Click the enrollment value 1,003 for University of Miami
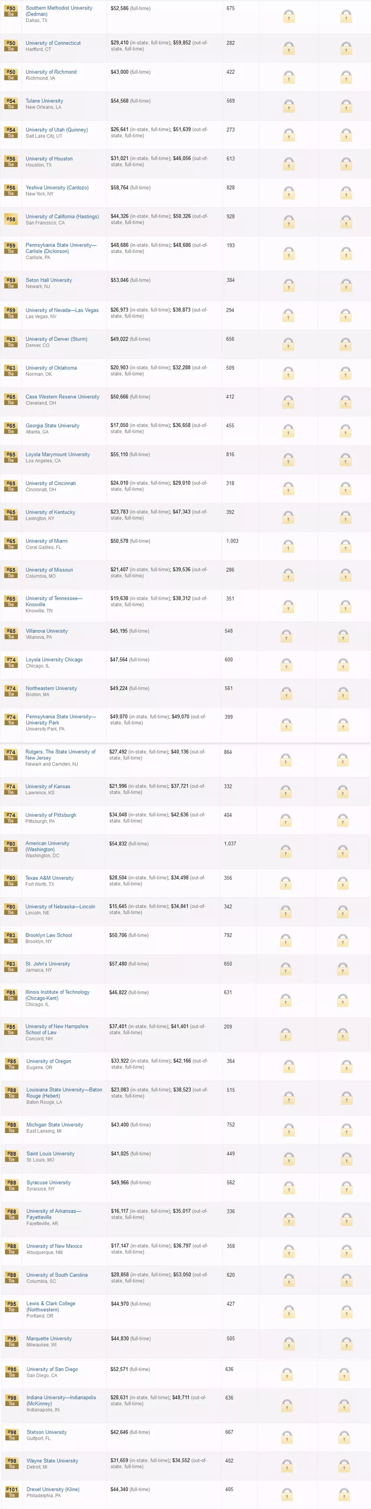Image resolution: width=371 pixels, height=1509 pixels. point(233,541)
